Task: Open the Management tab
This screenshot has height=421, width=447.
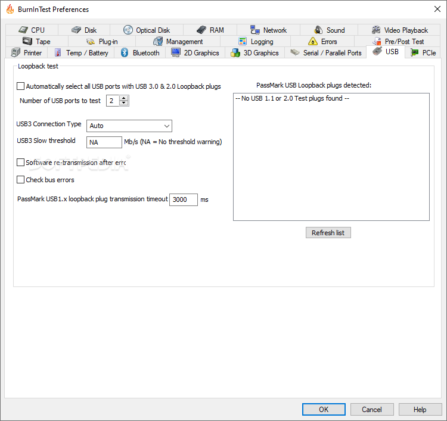Action: [178, 41]
